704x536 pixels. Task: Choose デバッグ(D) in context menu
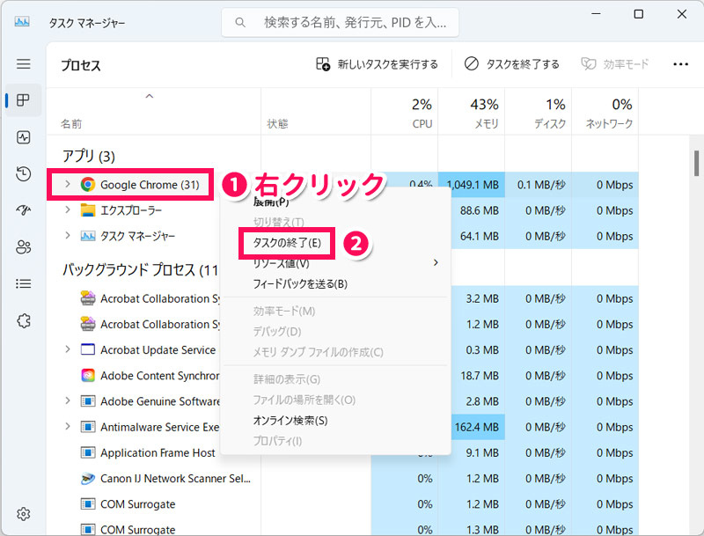[276, 332]
